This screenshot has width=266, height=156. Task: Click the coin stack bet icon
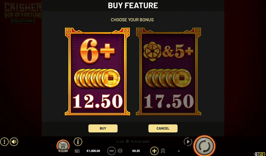tap(120, 151)
